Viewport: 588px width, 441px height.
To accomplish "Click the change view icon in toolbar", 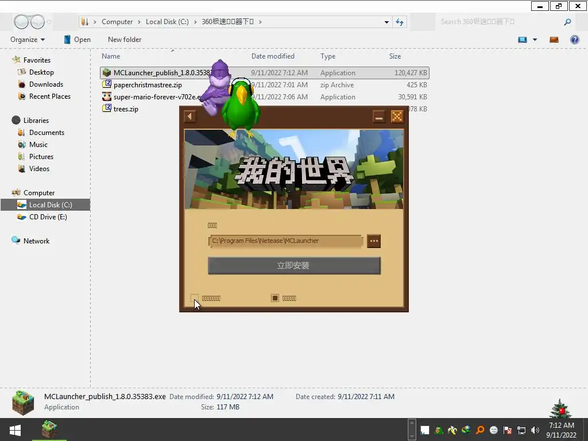I will [x=523, y=40].
